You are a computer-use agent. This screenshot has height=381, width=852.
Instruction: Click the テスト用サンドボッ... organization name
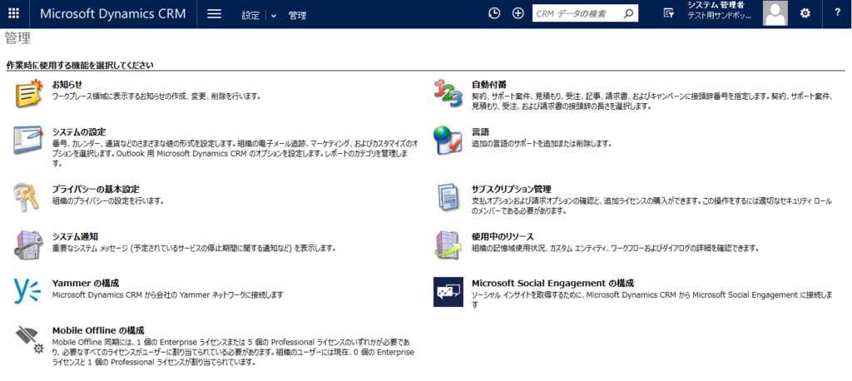pos(720,15)
